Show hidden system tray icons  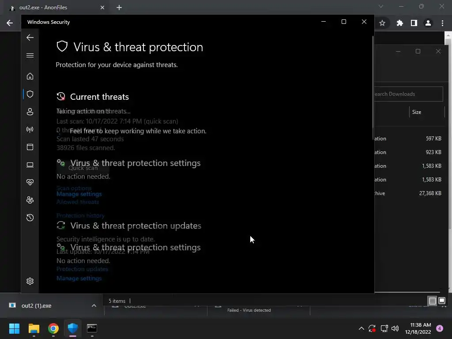point(361,328)
